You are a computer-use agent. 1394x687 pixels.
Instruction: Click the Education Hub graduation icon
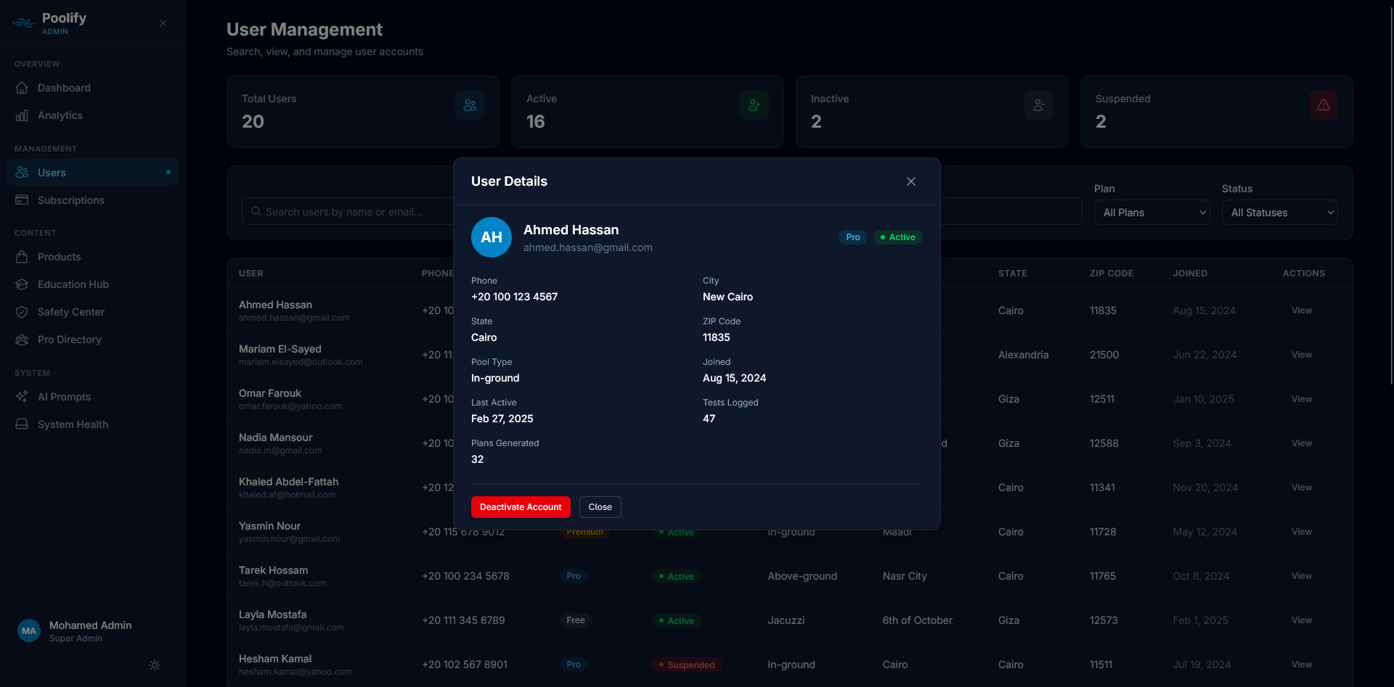point(22,284)
